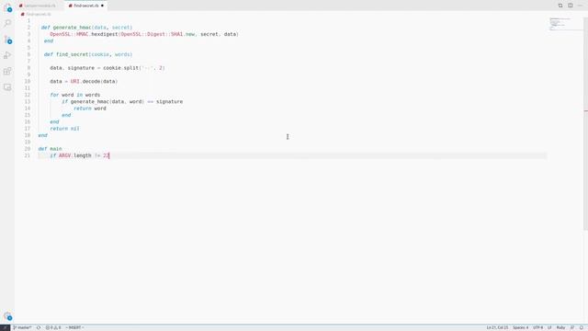Open the notifications bell in status bar
The width and height of the screenshot is (588, 331).
582,327
